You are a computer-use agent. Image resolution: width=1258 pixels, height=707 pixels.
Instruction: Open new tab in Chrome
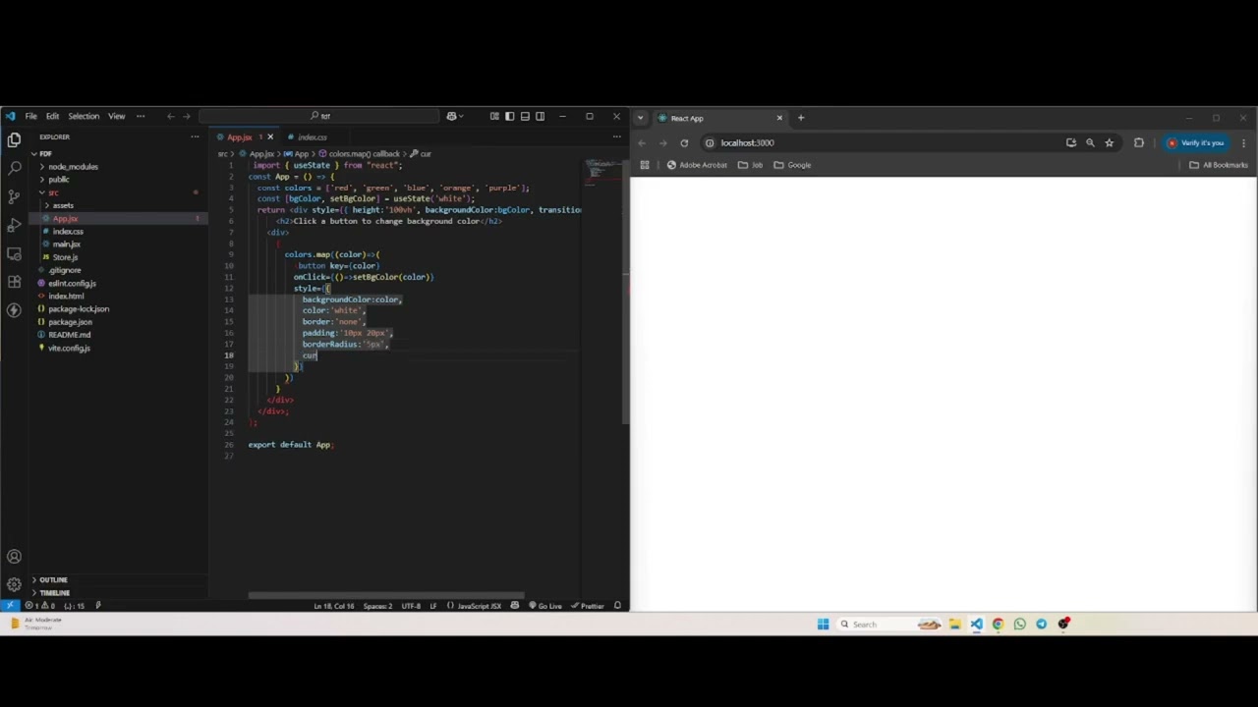[x=801, y=118]
